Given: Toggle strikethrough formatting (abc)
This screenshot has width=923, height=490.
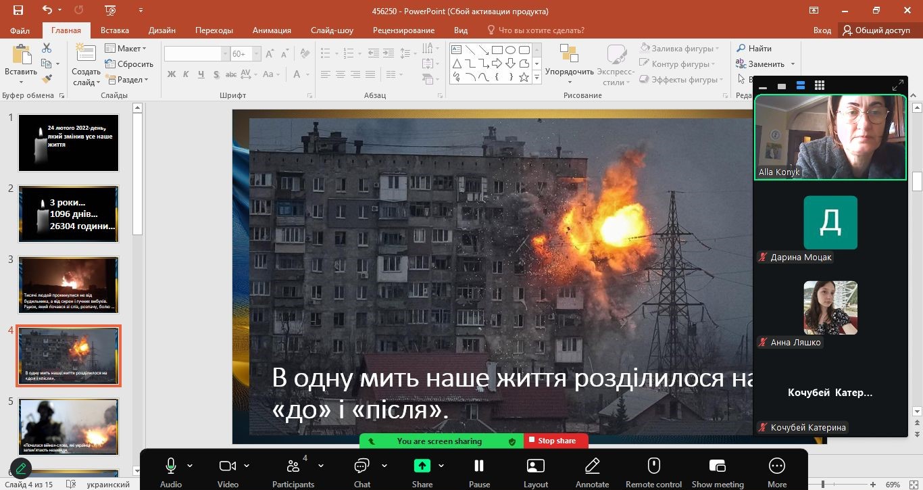Looking at the screenshot, I should click(231, 74).
